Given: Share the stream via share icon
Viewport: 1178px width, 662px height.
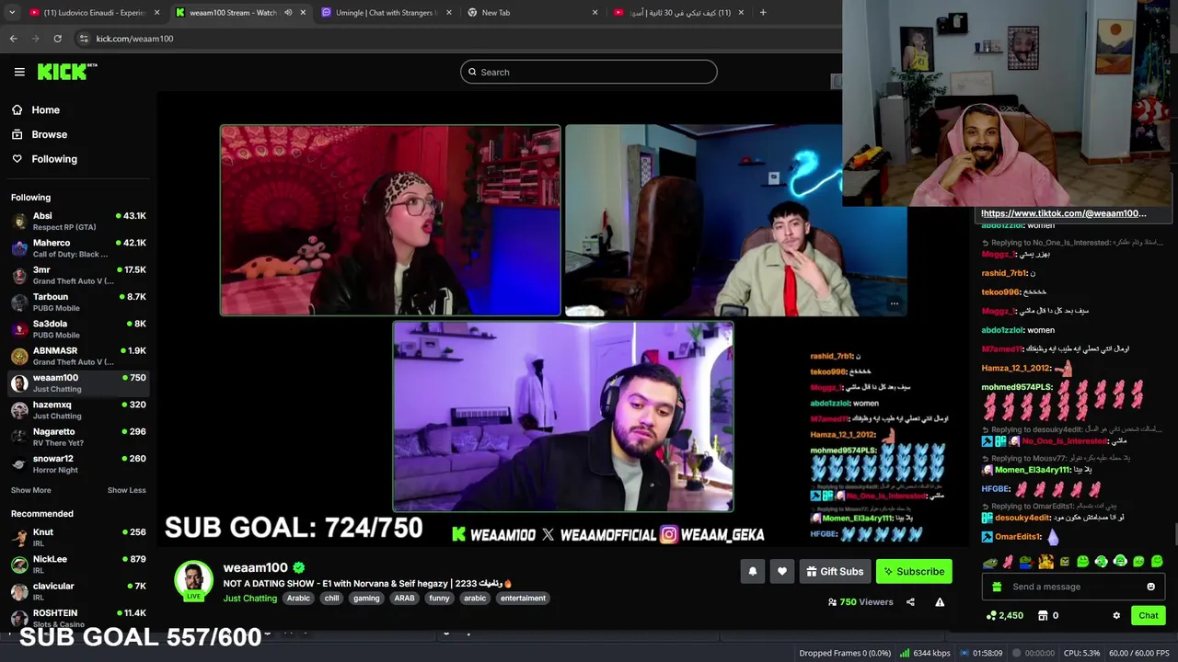Looking at the screenshot, I should pyautogui.click(x=910, y=602).
